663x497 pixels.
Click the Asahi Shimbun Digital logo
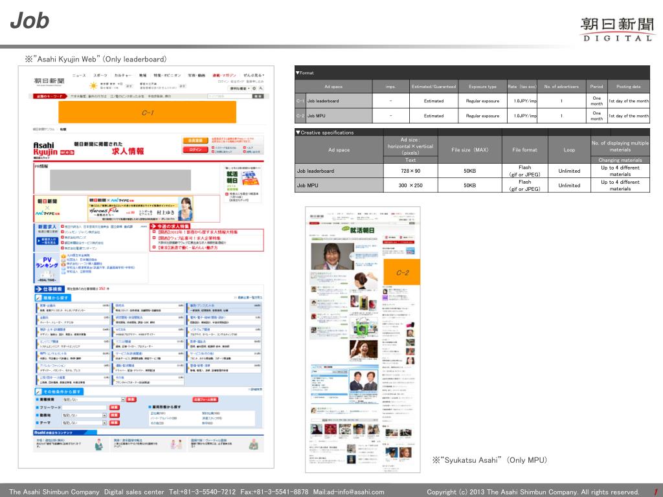pyautogui.click(x=617, y=29)
